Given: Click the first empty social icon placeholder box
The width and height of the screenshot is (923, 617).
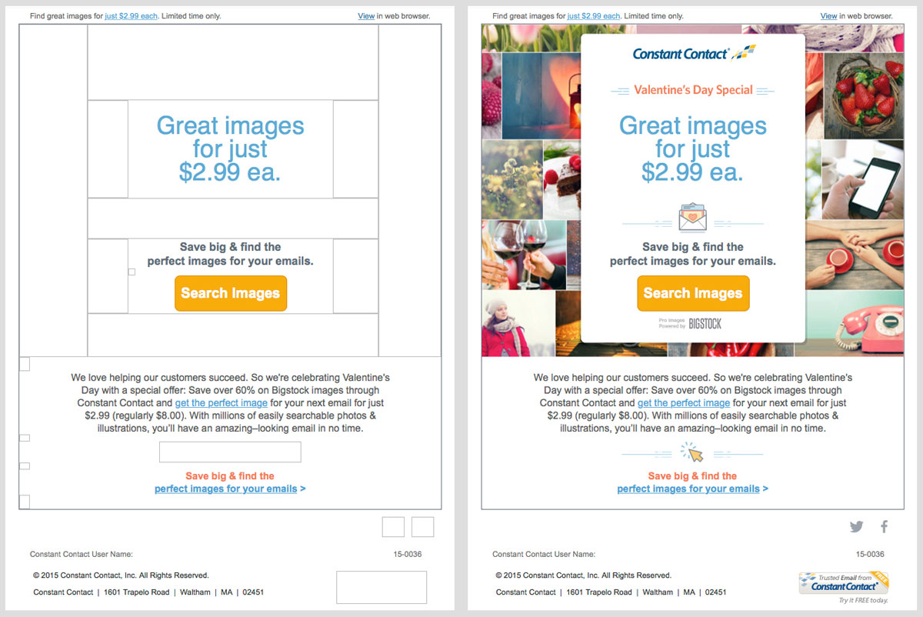Looking at the screenshot, I should tap(393, 527).
